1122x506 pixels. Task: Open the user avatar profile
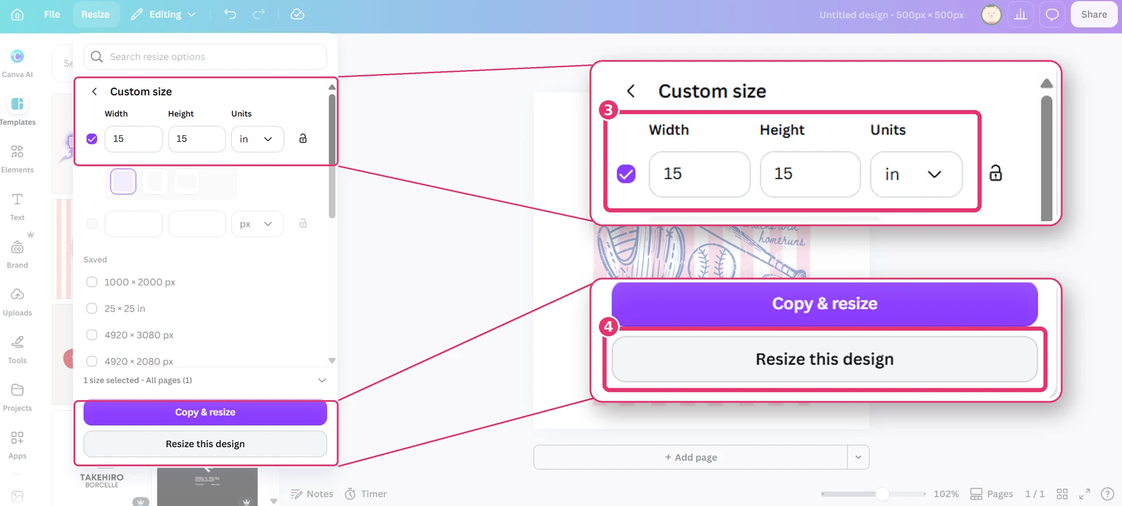pos(991,14)
